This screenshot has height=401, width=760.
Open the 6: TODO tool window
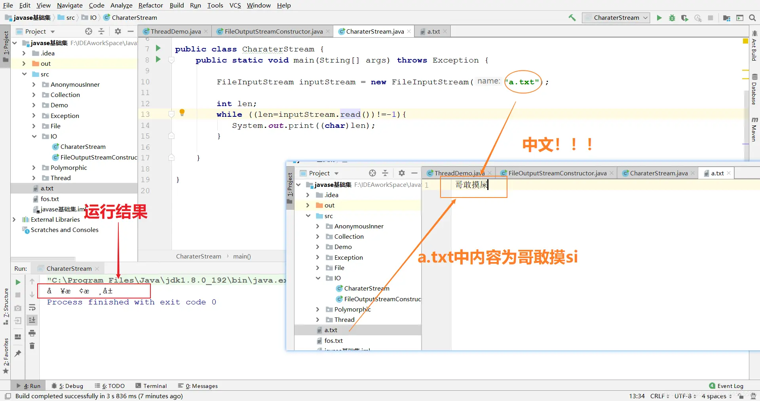[x=110, y=386]
